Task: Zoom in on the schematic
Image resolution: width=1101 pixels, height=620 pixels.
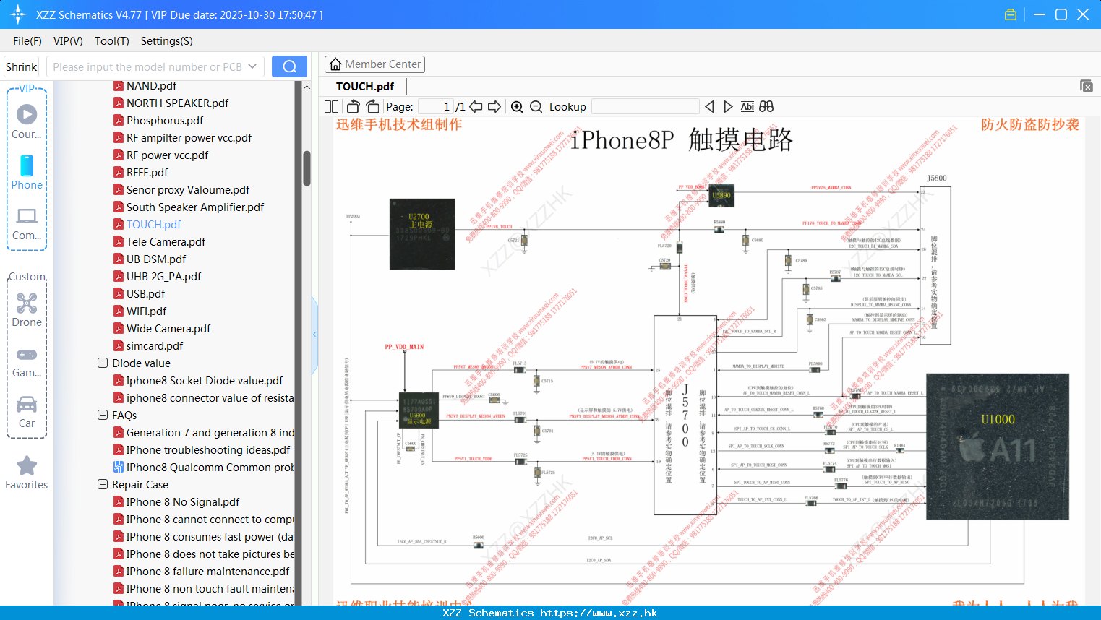Action: coord(517,106)
